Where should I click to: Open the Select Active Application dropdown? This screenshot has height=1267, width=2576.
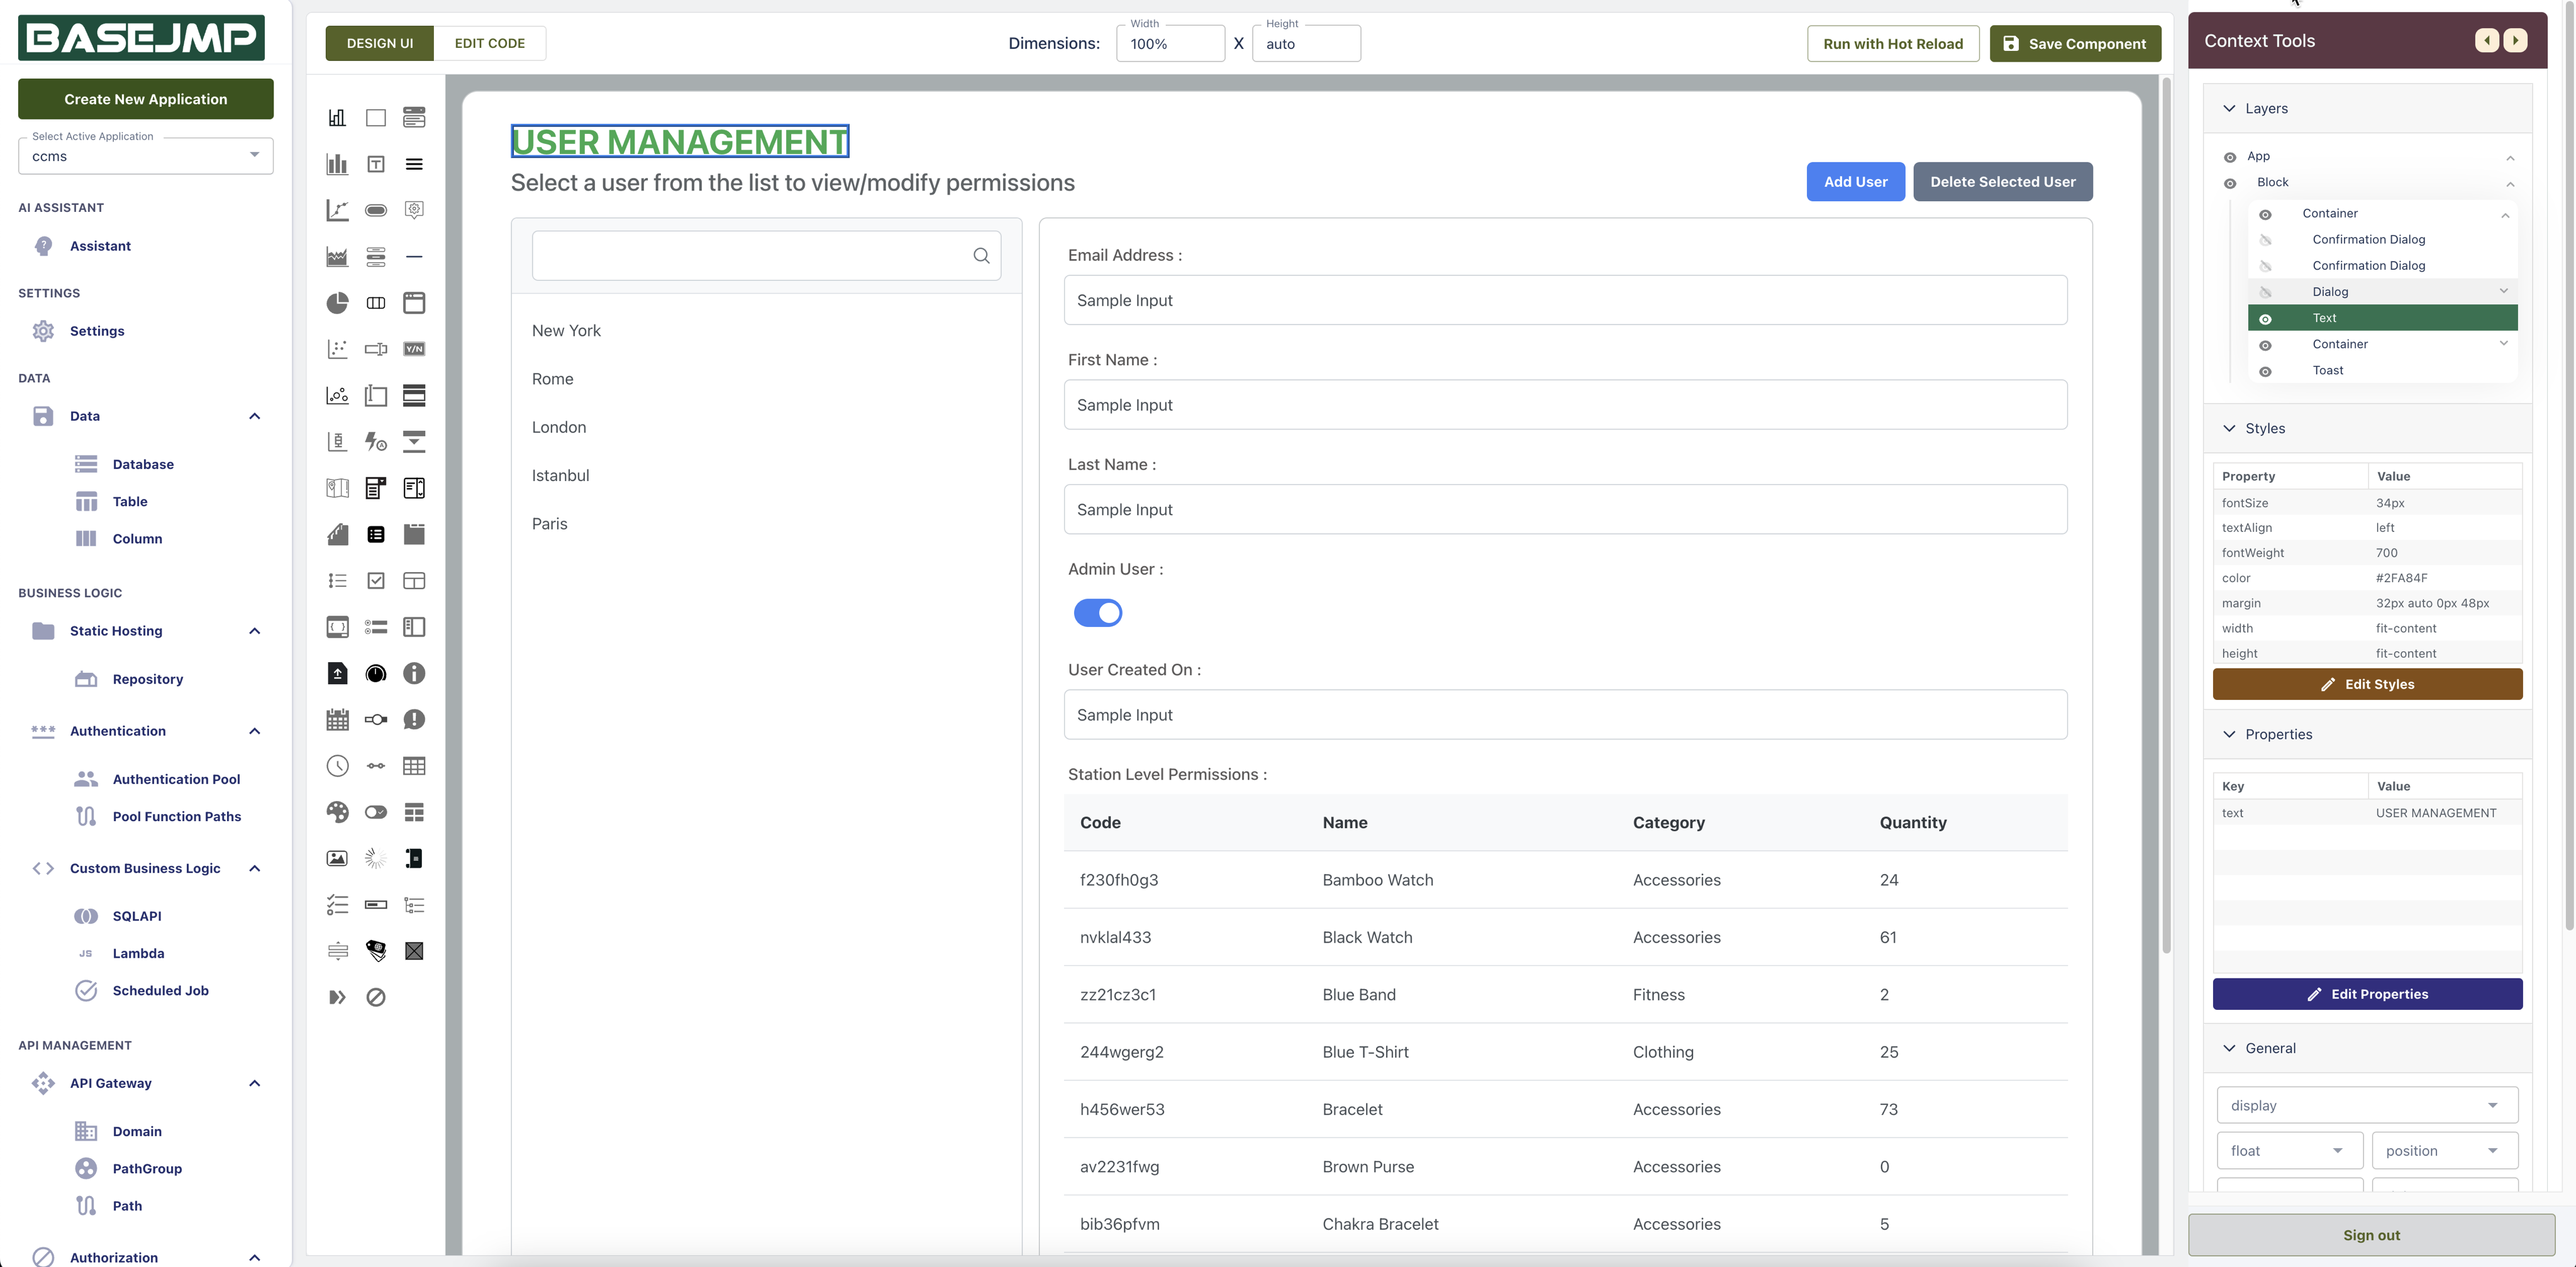[146, 156]
